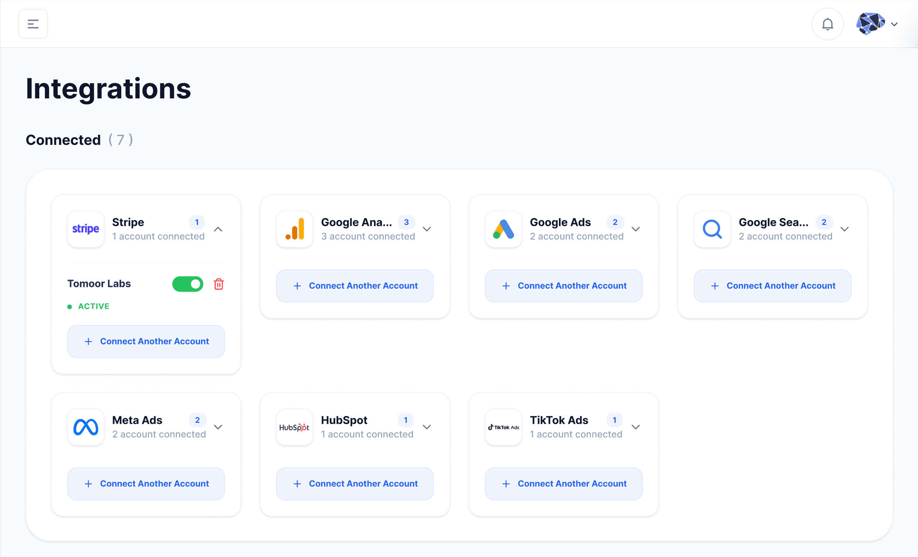918x557 pixels.
Task: Connect another Google Ads account
Action: pyautogui.click(x=564, y=285)
